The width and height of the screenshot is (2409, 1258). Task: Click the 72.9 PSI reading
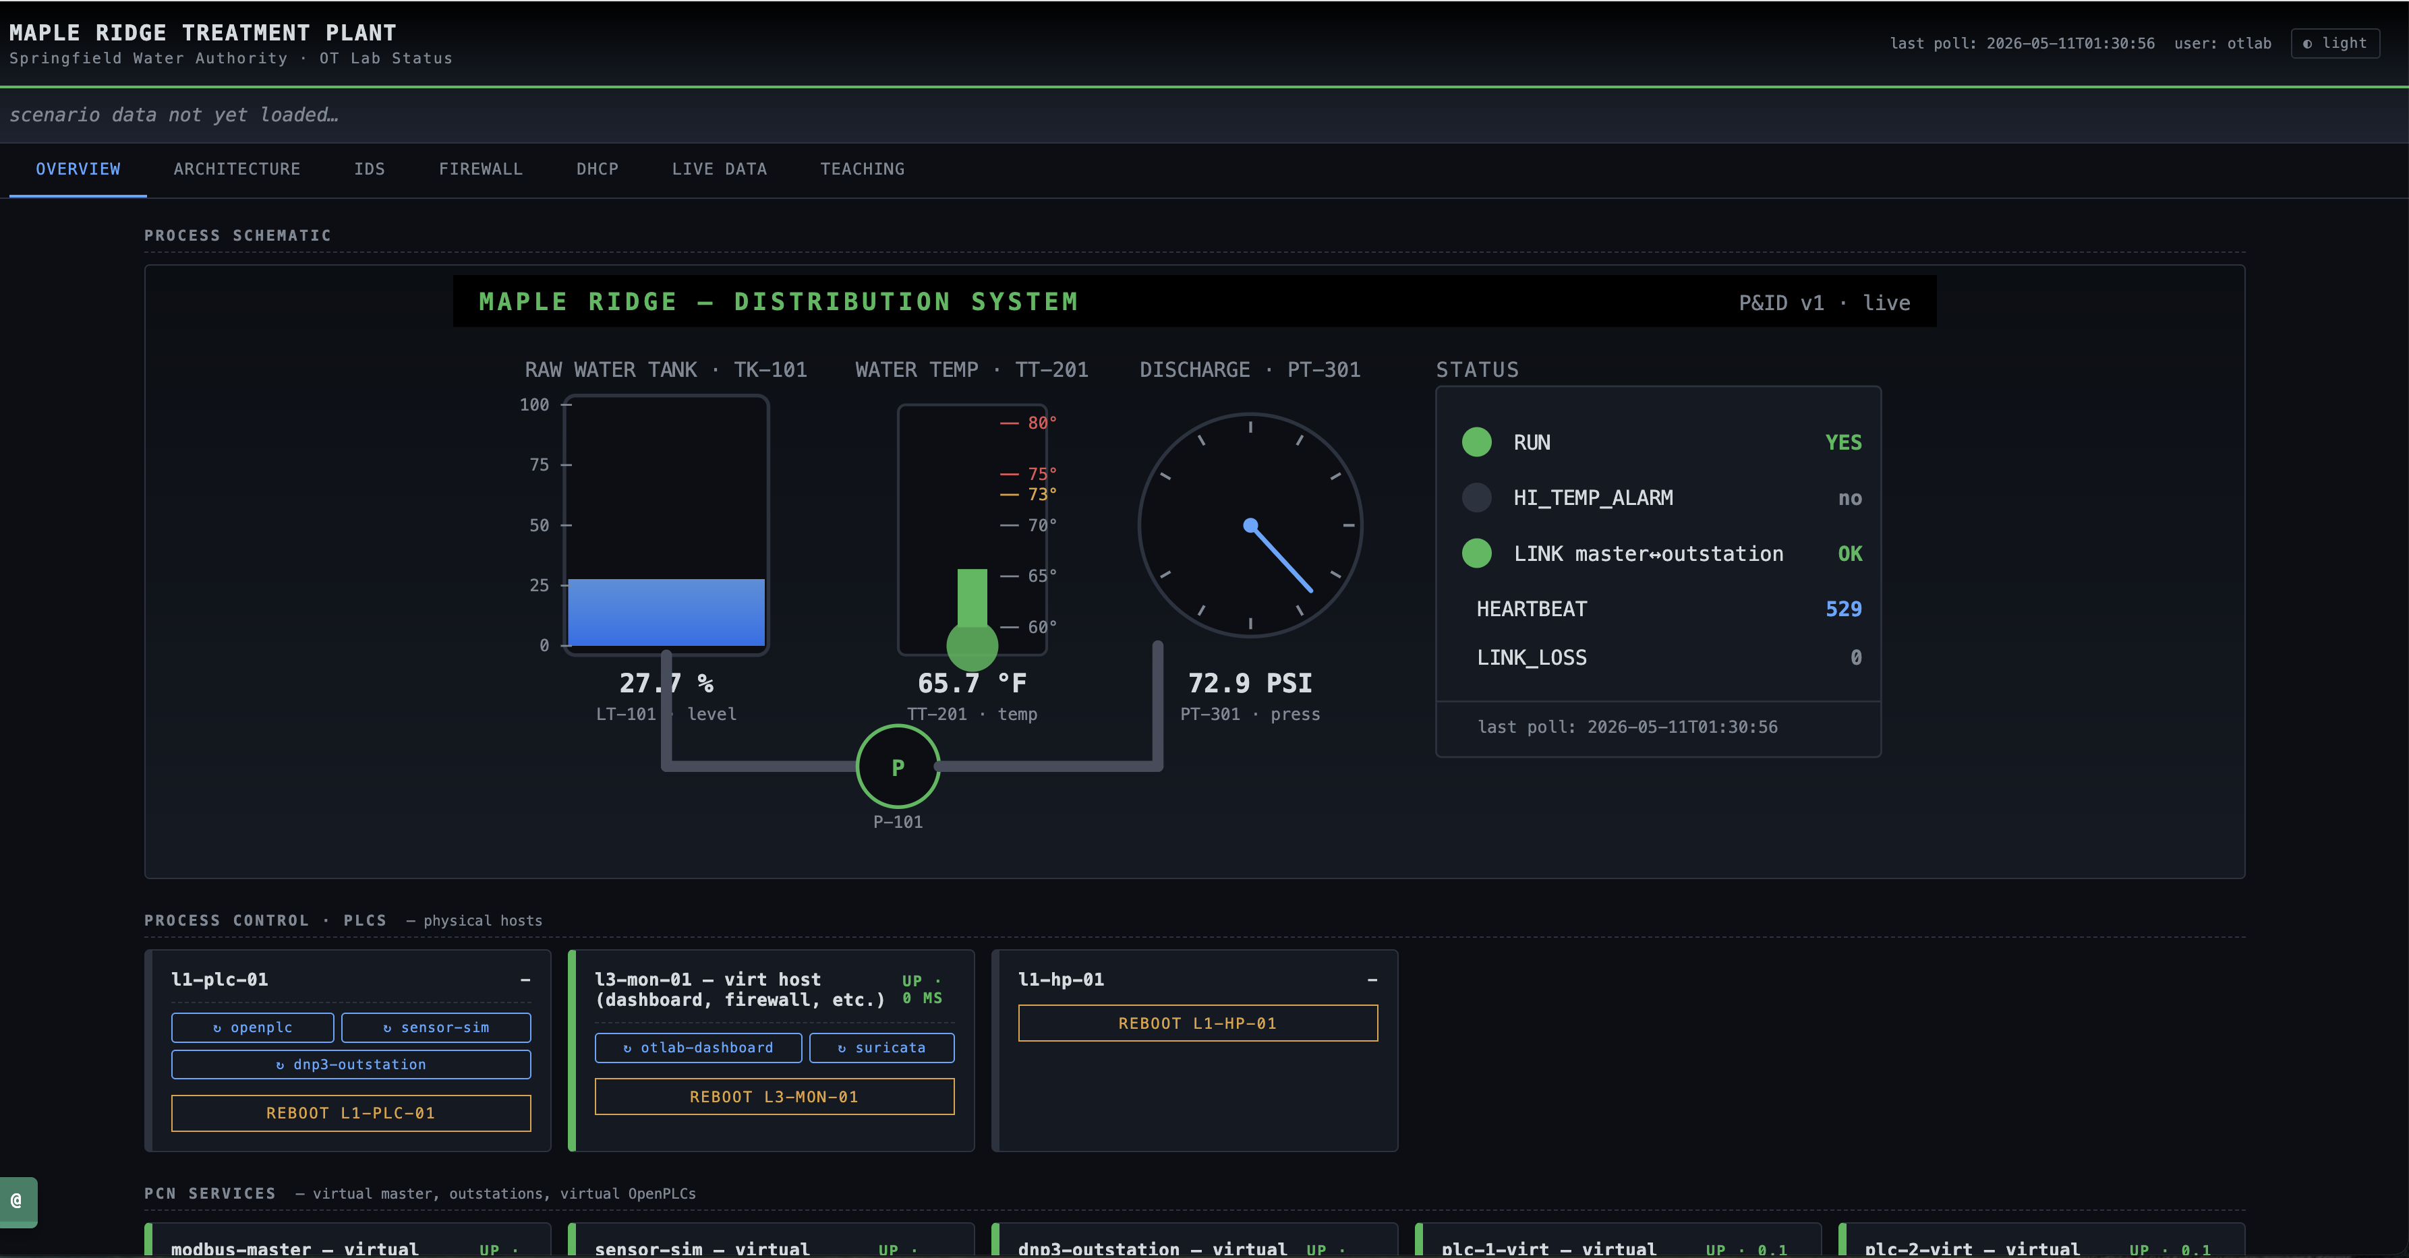(x=1250, y=683)
